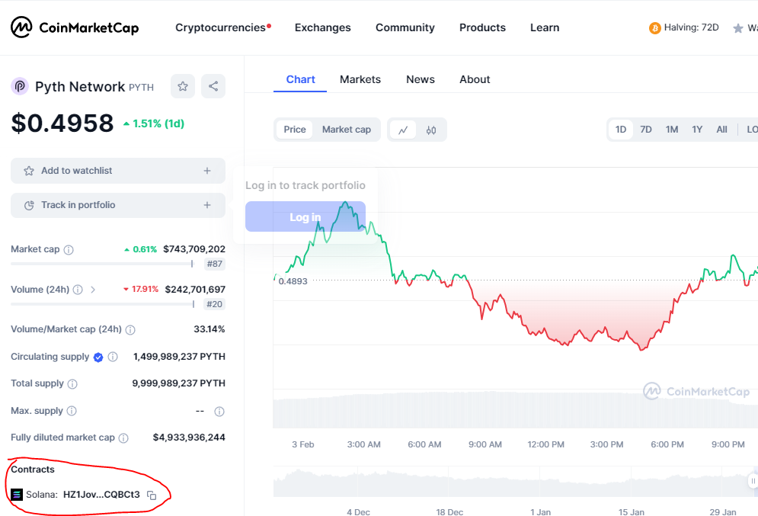758x516 pixels.
Task: Open the Exchanges menu
Action: pyautogui.click(x=322, y=27)
